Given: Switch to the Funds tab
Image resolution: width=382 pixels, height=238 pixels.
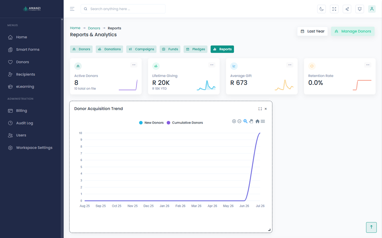Looking at the screenshot, I should (x=170, y=49).
